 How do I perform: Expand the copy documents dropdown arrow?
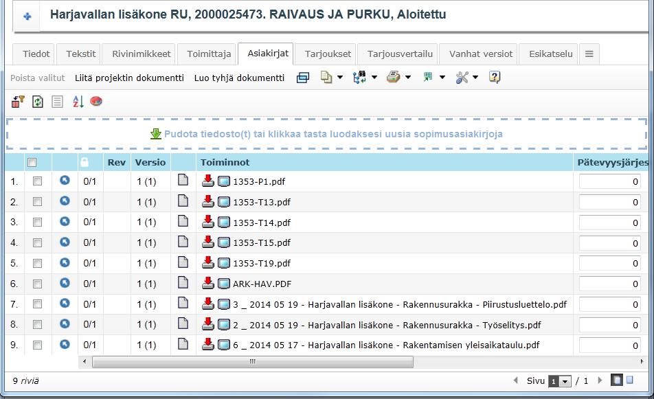point(340,77)
